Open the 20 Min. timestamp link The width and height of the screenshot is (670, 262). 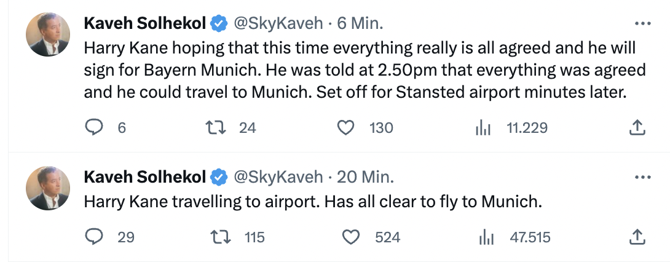coord(366,177)
